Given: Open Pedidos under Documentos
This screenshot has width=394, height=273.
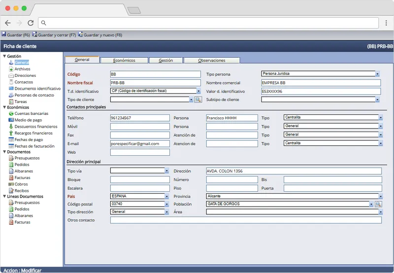Looking at the screenshot, I should (22, 165).
